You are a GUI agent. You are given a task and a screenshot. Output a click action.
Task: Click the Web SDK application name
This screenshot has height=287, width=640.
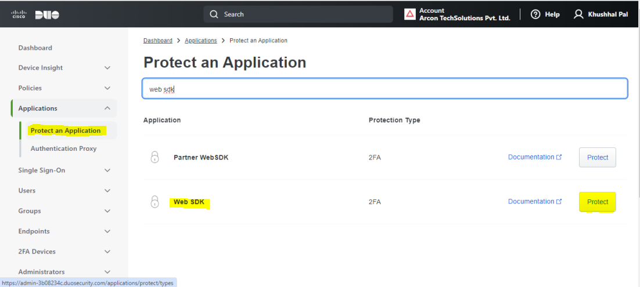[x=189, y=202]
